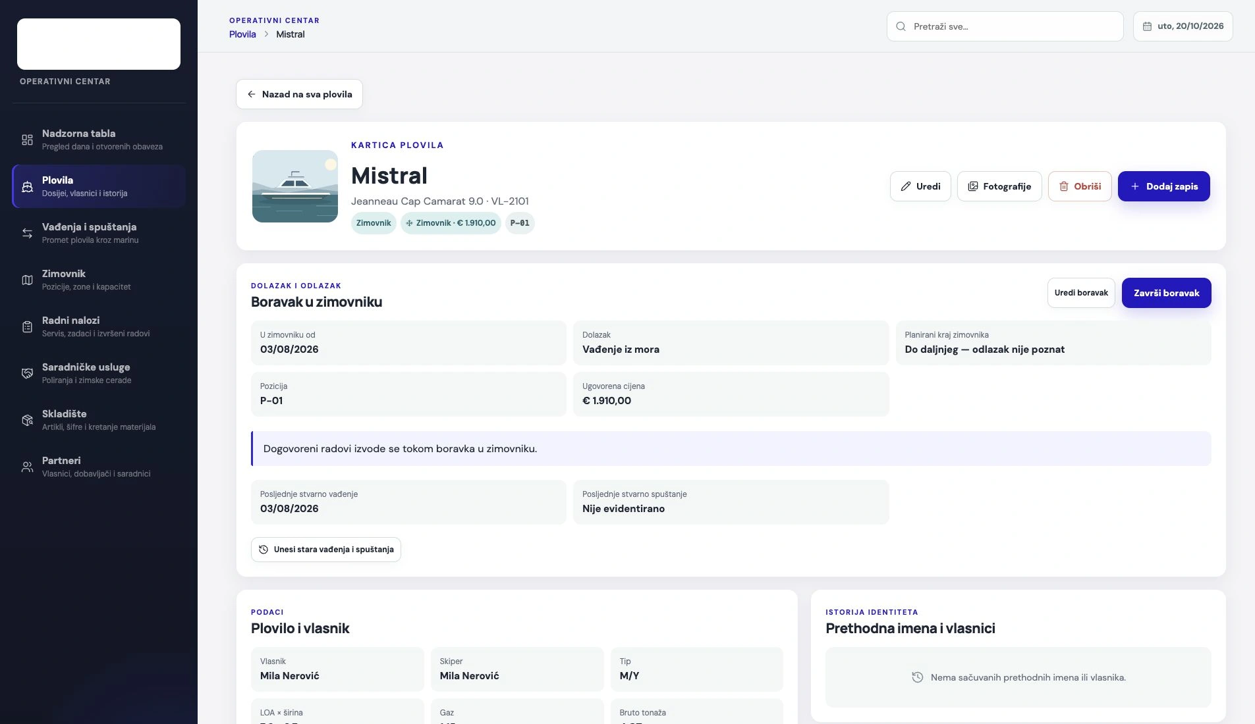The height and width of the screenshot is (724, 1255).
Task: Click Vađenje iz mora arrival value
Action: coord(621,349)
